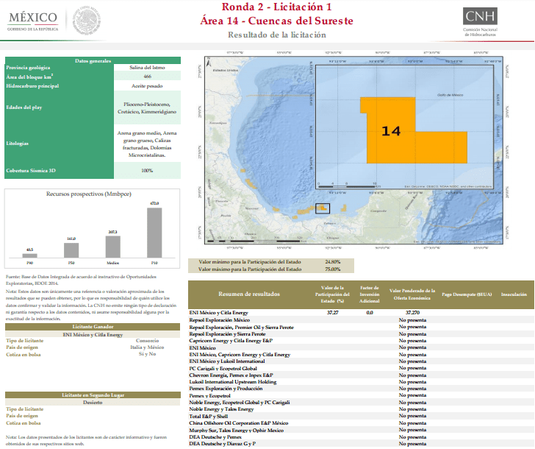Click 'Recursos prospectivos (Mmbpce)' chart title

click(x=89, y=194)
